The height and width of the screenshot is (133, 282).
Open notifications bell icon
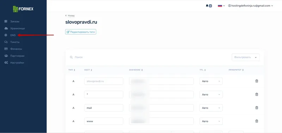(x=207, y=6)
